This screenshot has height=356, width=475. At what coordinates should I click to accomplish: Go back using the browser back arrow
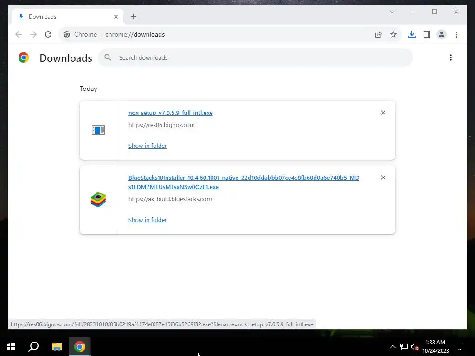pyautogui.click(x=19, y=34)
